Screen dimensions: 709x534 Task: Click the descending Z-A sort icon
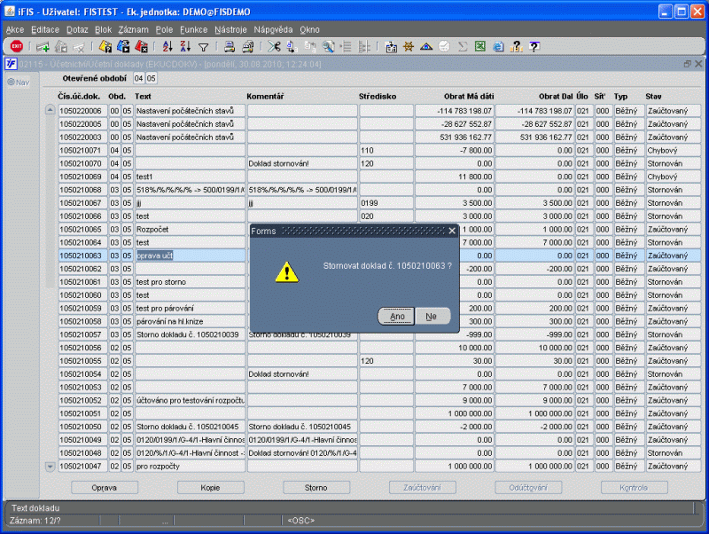point(185,46)
